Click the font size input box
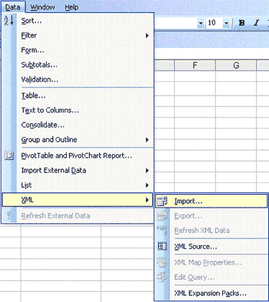269x302 pixels. coord(214,23)
